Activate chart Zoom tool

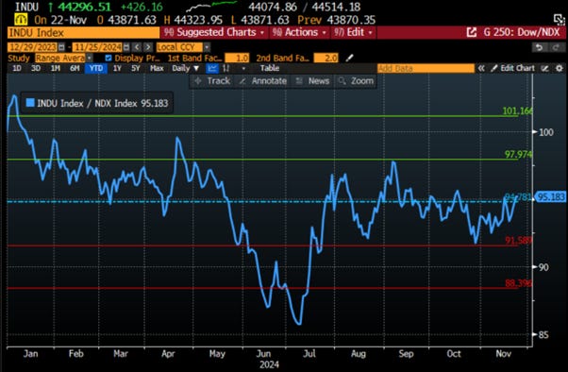356,81
